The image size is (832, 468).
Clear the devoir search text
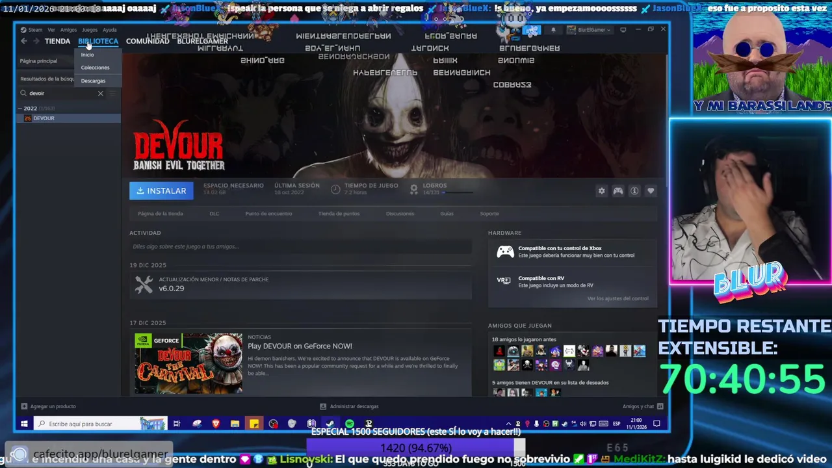tap(101, 94)
